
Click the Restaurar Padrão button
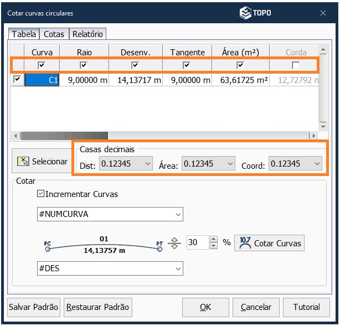click(98, 307)
